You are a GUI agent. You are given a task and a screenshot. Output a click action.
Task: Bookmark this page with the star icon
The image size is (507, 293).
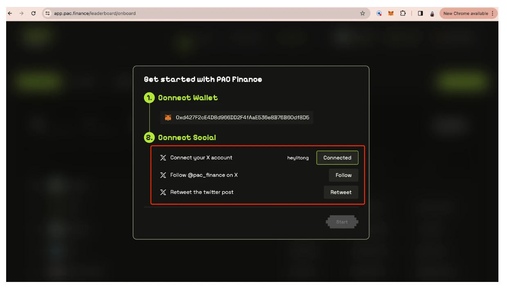(x=362, y=14)
